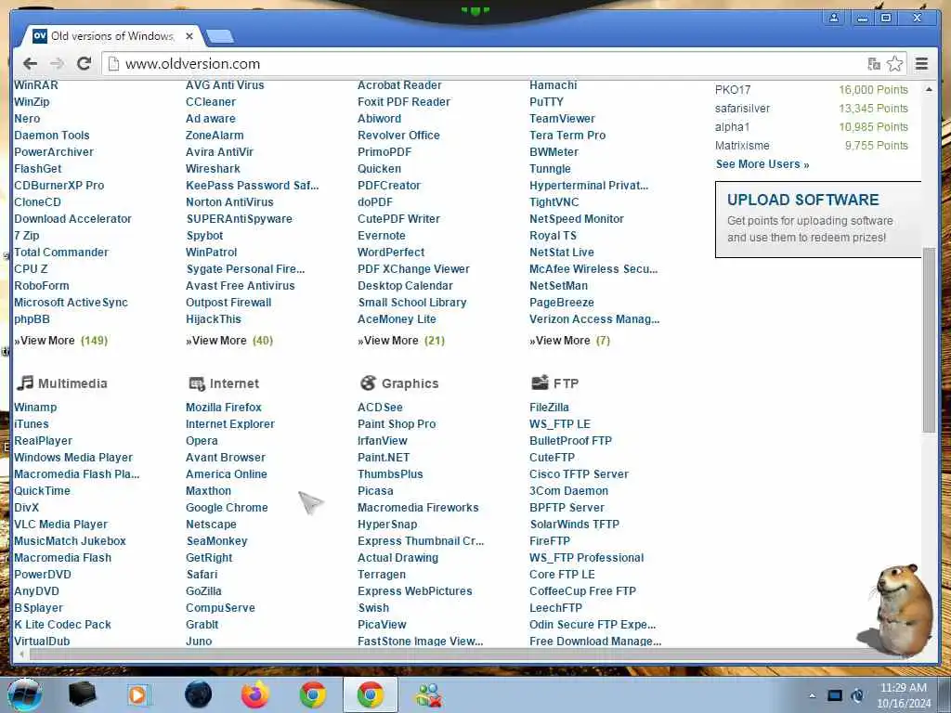This screenshot has width=951, height=713.
Task: Open View More (7) link
Action: [569, 341]
